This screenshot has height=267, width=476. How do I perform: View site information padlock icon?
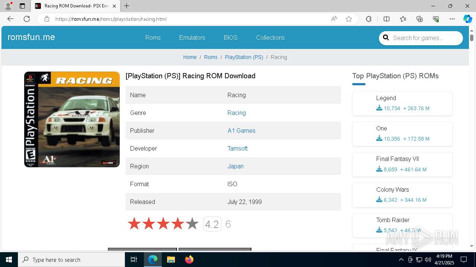(47, 19)
